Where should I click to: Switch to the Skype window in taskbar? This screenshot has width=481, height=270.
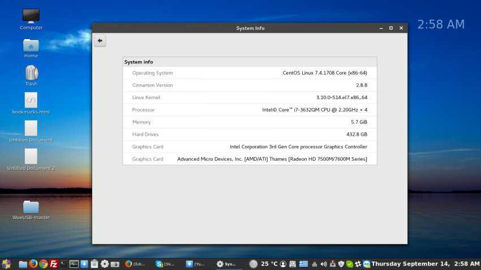pos(165,264)
